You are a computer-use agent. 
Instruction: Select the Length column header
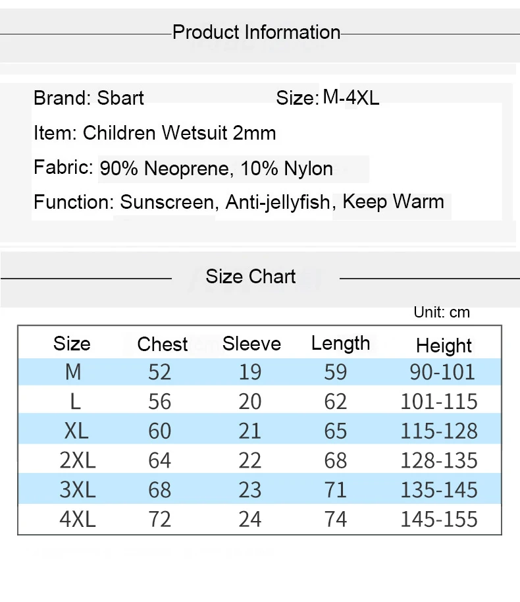[x=340, y=344]
